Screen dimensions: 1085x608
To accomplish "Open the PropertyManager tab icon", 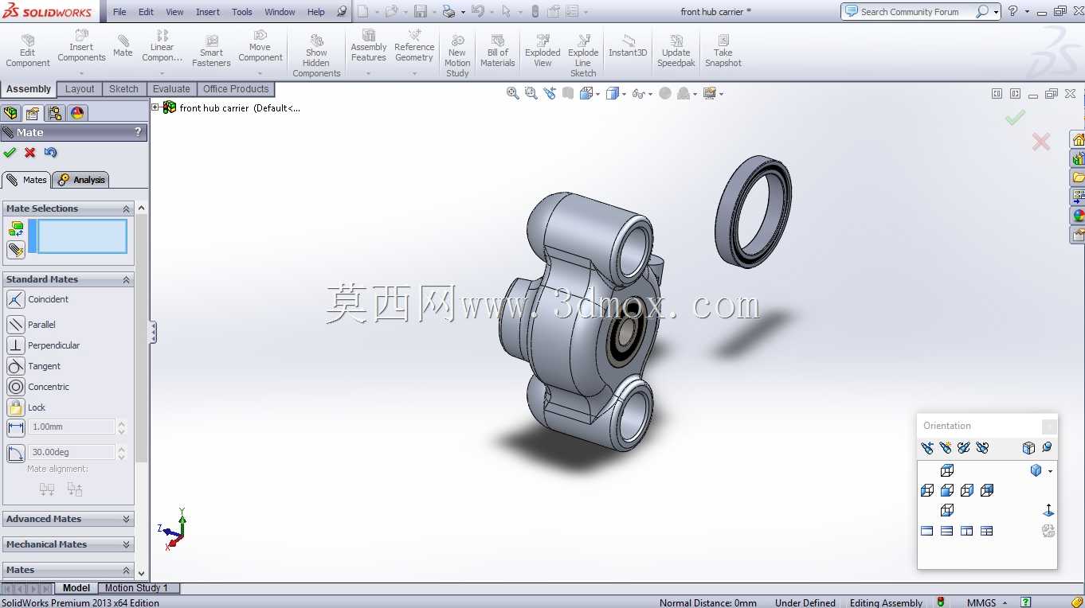I will [x=33, y=113].
